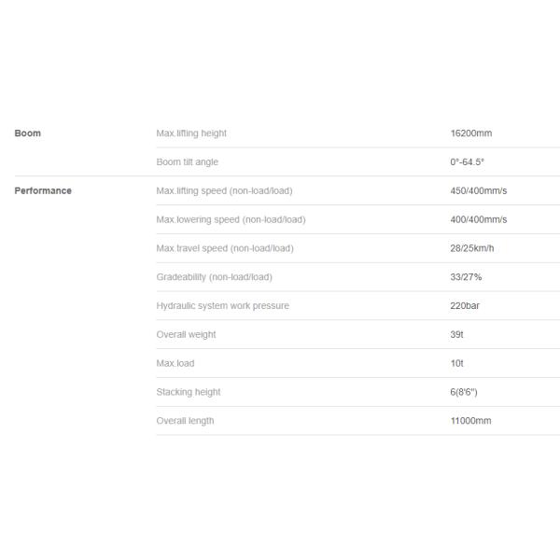Click the 450/400mm/s lifting speed value

(478, 191)
